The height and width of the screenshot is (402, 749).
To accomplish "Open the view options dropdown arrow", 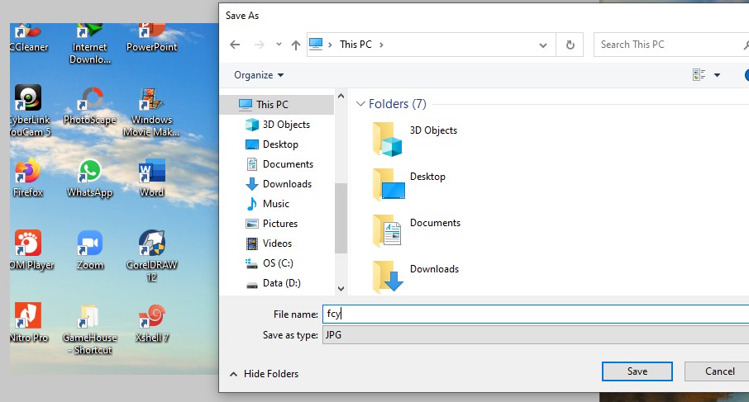I will click(717, 75).
